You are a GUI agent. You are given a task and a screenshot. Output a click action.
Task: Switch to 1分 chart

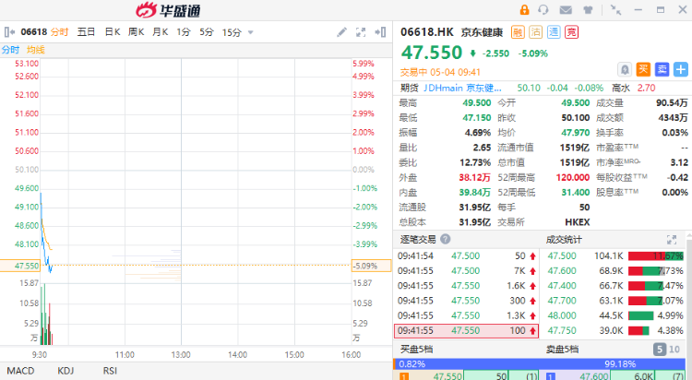(184, 32)
